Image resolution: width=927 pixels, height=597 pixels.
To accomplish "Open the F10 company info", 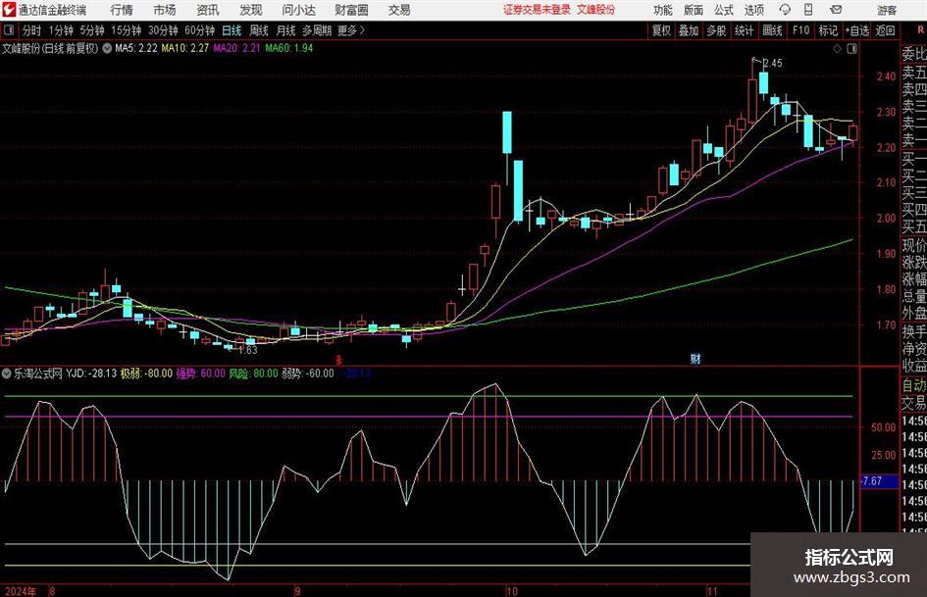I will tap(800, 30).
